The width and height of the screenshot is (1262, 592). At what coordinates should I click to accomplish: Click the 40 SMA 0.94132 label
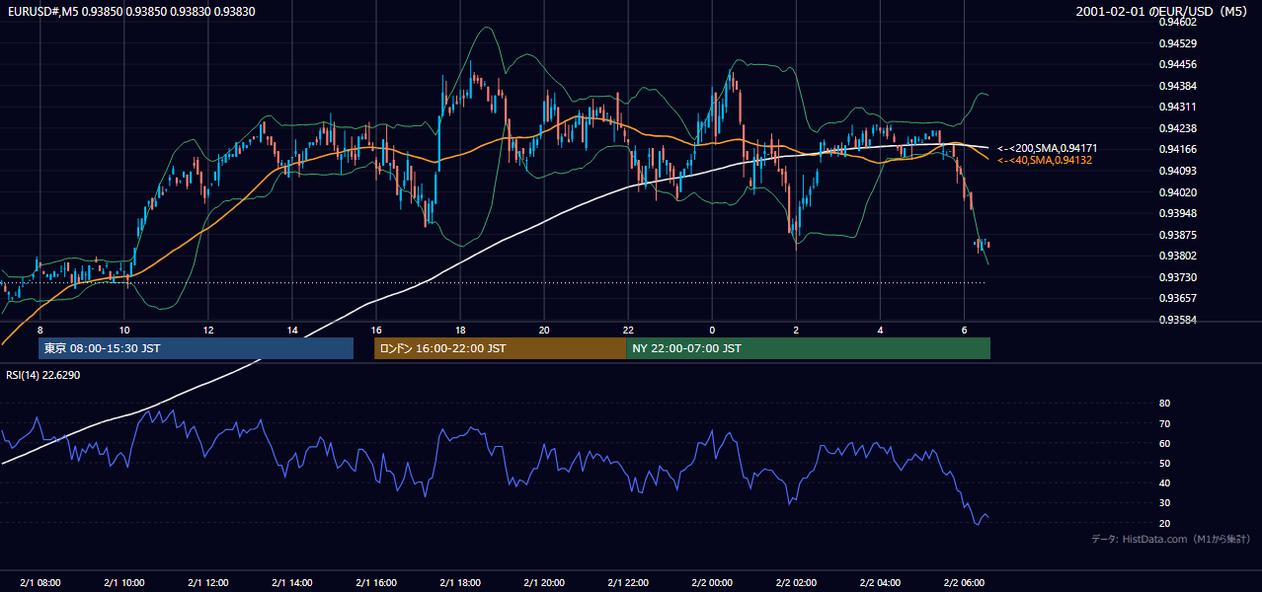click(x=1045, y=160)
